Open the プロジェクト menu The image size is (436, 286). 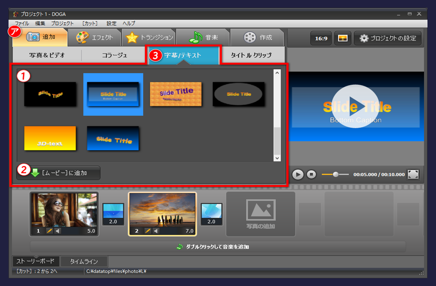(x=62, y=24)
